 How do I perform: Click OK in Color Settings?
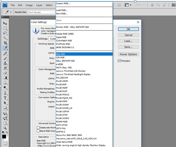(128, 29)
